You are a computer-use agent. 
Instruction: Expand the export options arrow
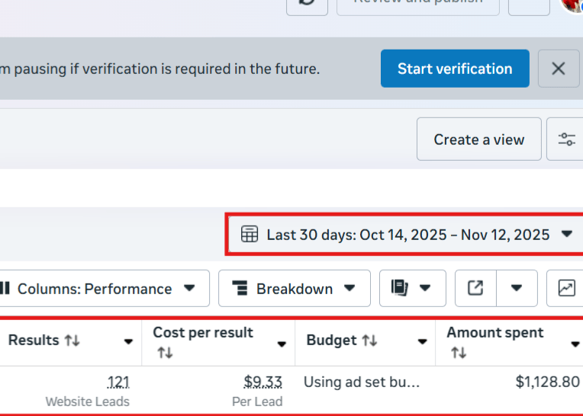click(517, 288)
